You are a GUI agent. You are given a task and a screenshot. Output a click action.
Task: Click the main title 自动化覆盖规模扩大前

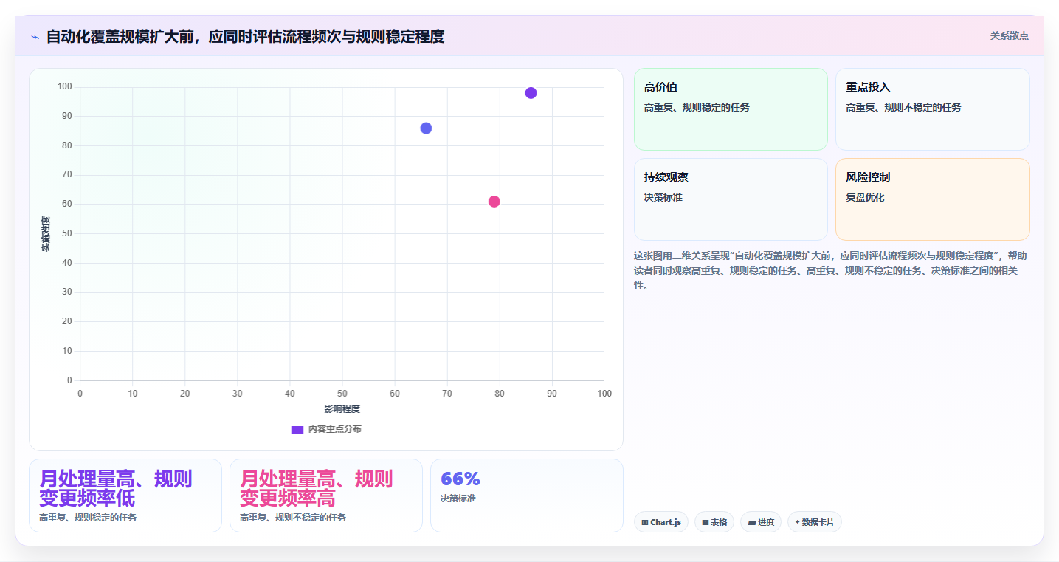245,36
